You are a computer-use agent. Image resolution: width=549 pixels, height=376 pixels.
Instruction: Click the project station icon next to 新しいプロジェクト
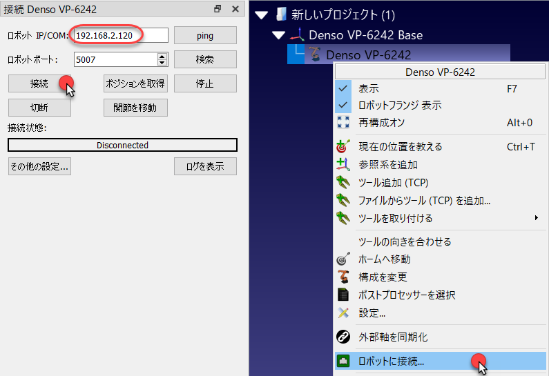[281, 14]
